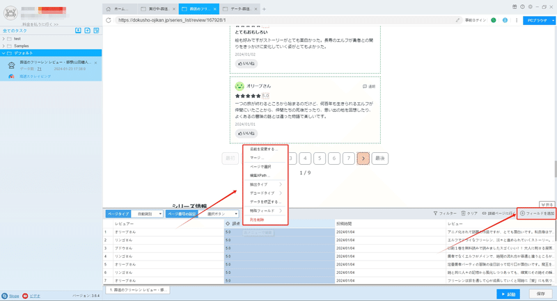Viewport: 557px width, 301px height.
Task: Click the pencil edit icon in URL bar
Action: coord(457,20)
